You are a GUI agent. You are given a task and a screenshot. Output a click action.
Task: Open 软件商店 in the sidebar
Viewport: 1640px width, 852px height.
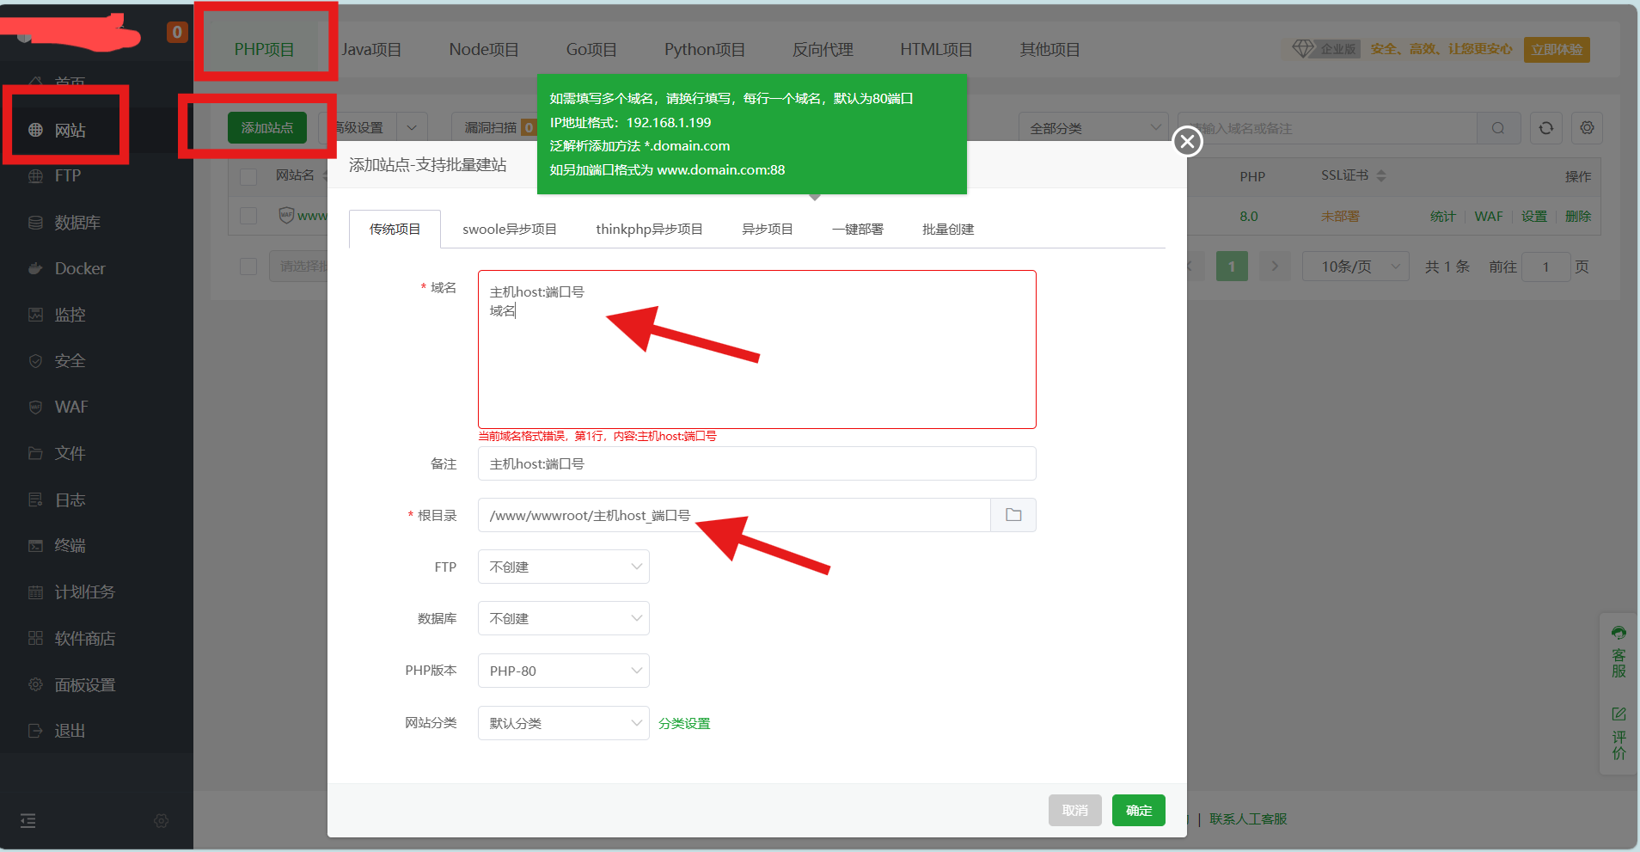coord(84,638)
